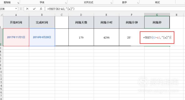Screen dimensions: 185x100
Task: Select the partly hidden cell F2
Action: tap(129, 37)
